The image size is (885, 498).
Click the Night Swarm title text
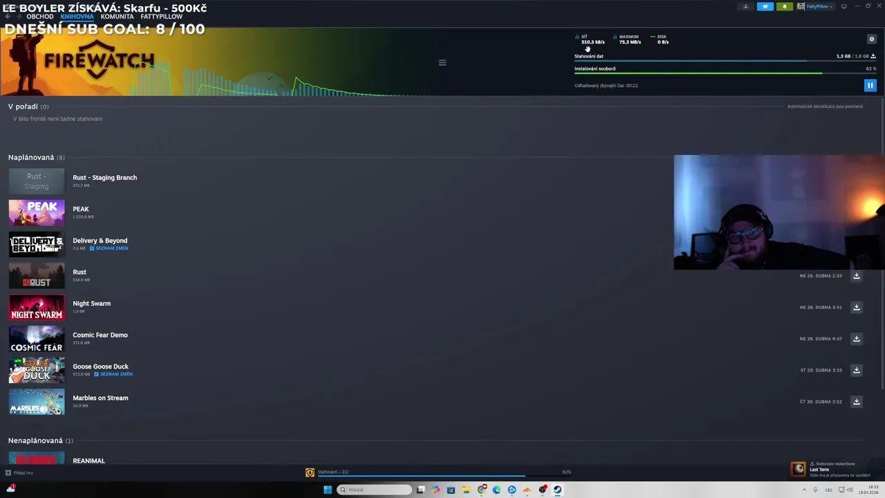(91, 304)
